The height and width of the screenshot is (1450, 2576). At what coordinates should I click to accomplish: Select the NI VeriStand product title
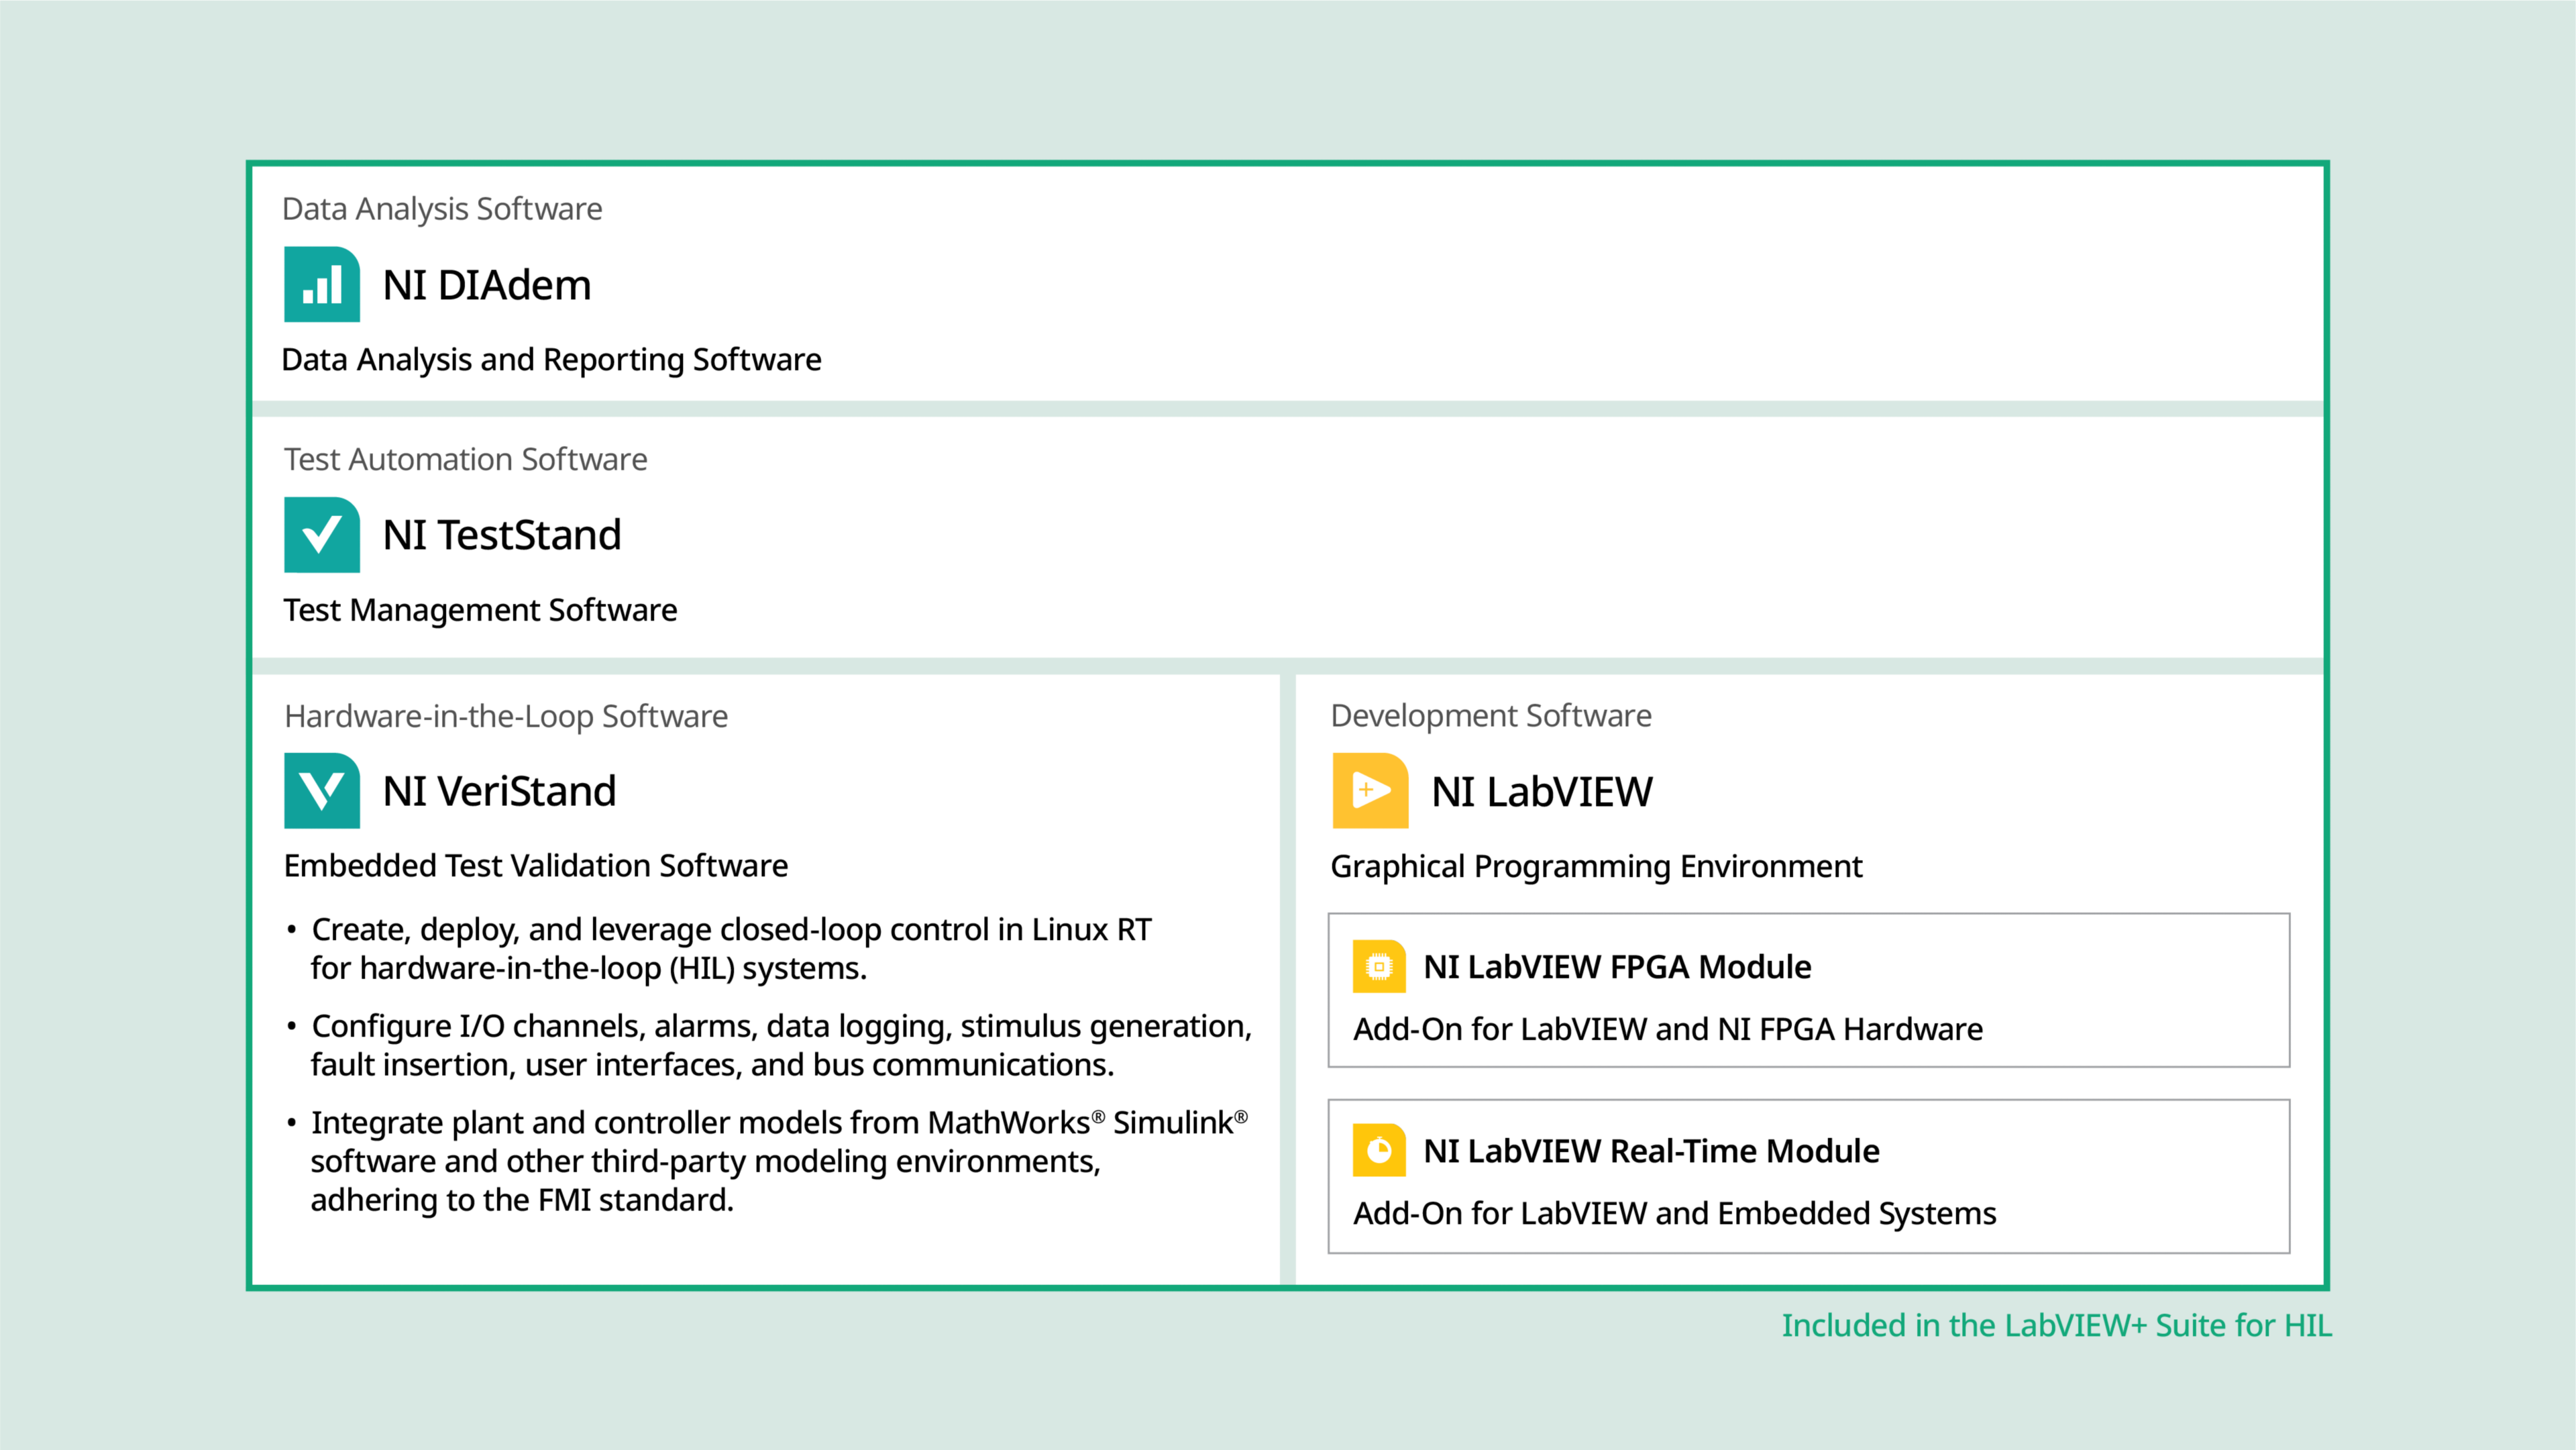point(499,791)
